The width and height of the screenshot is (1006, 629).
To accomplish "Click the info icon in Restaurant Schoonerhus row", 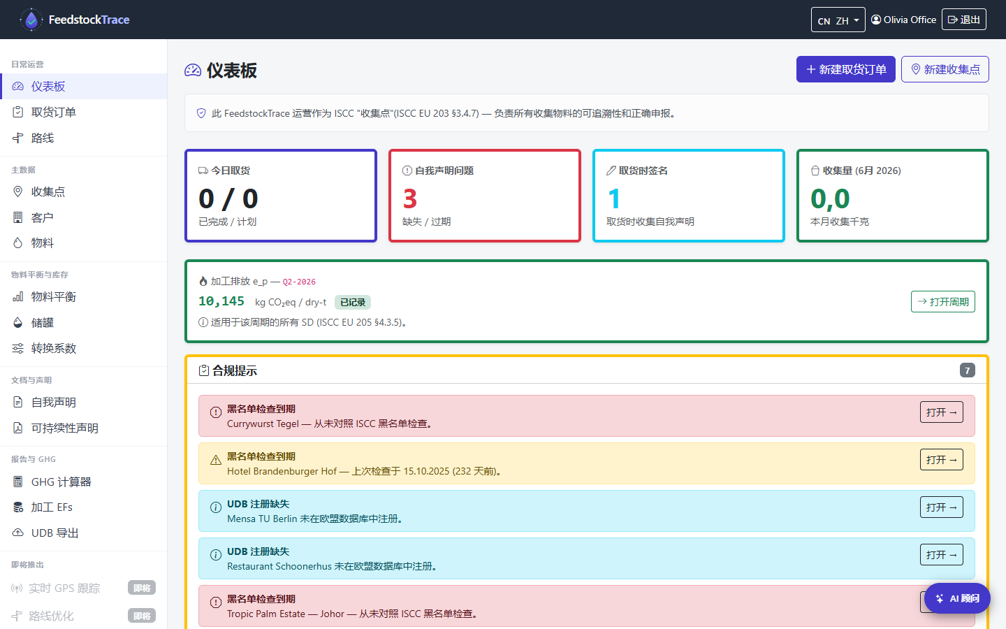I will point(216,555).
